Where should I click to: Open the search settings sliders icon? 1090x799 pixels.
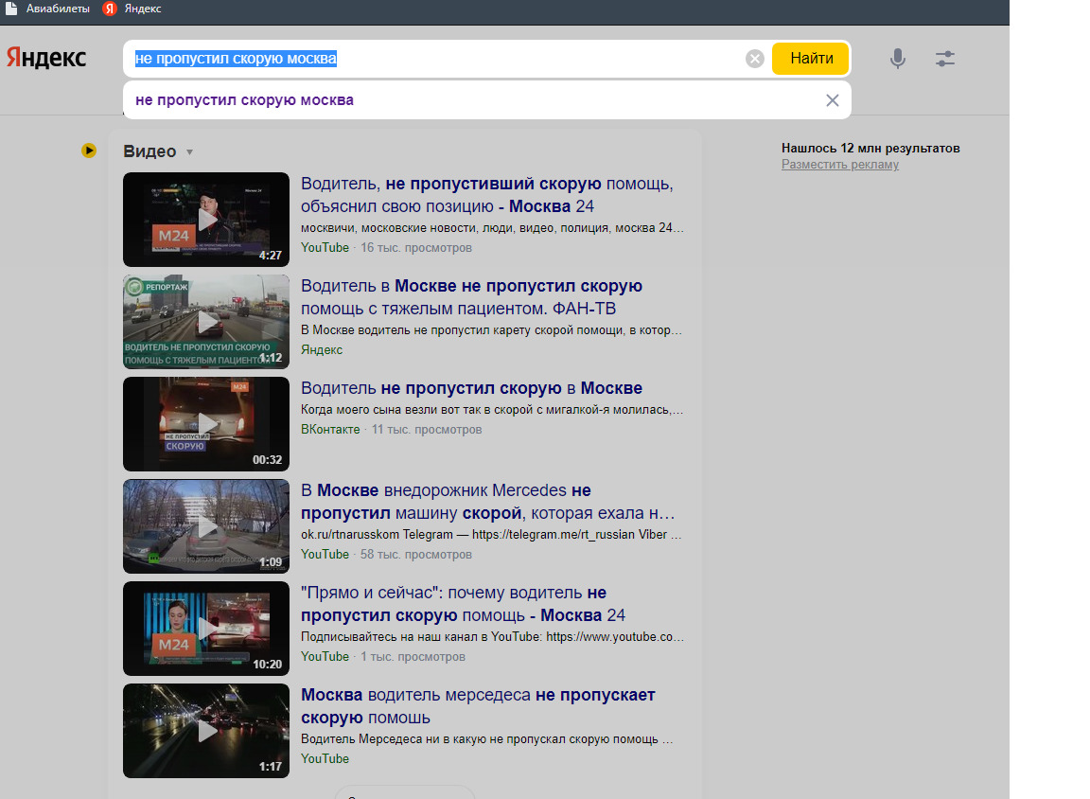click(944, 59)
